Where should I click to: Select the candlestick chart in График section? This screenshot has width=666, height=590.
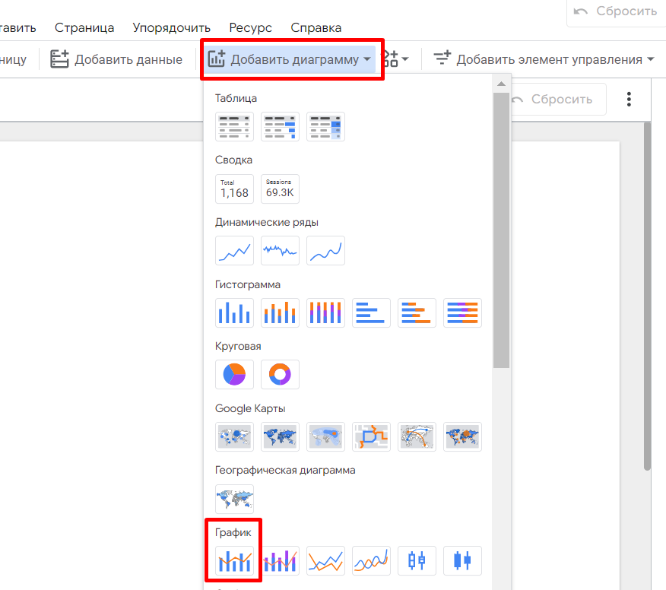click(417, 560)
